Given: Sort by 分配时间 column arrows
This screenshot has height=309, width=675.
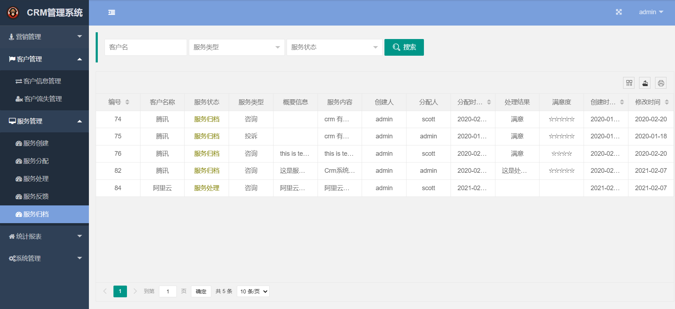Looking at the screenshot, I should coord(489,102).
